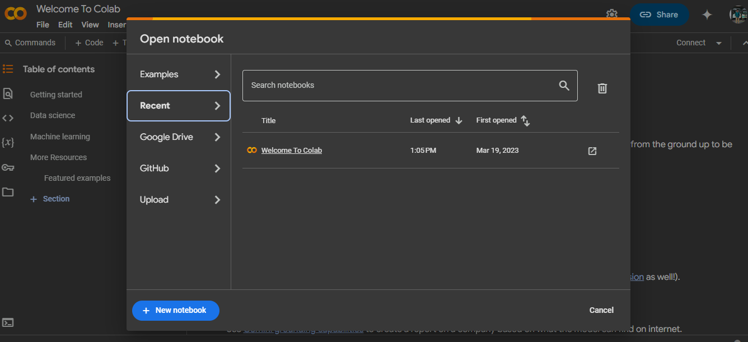This screenshot has width=748, height=342.
Task: Click the search magnifier icon in Search notebooks
Action: pos(564,85)
